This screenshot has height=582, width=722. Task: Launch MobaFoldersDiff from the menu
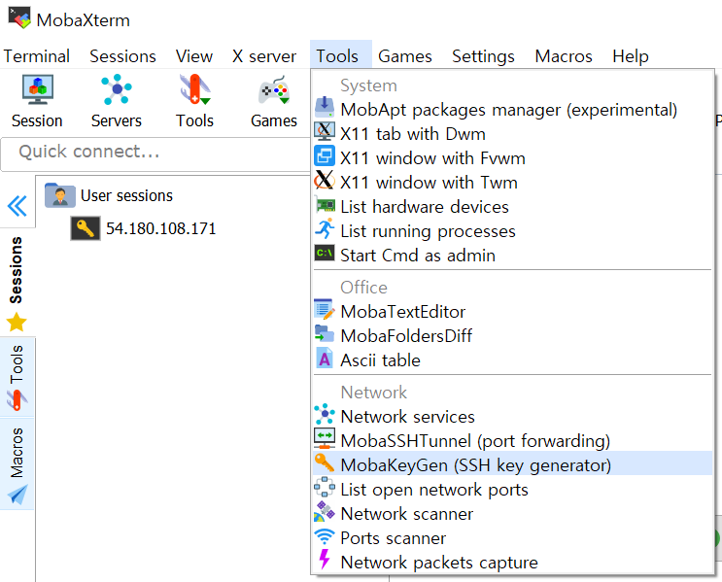coord(512,336)
